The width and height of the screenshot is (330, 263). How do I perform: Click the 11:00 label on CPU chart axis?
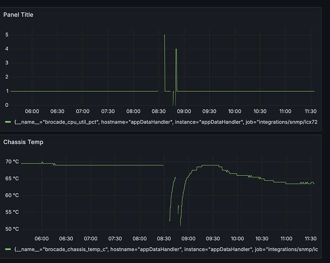tap(286, 111)
